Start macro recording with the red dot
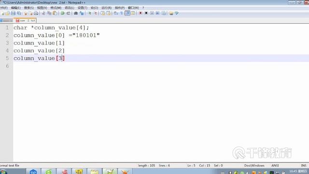Screen dimensions: 309x174 tap(140, 13)
